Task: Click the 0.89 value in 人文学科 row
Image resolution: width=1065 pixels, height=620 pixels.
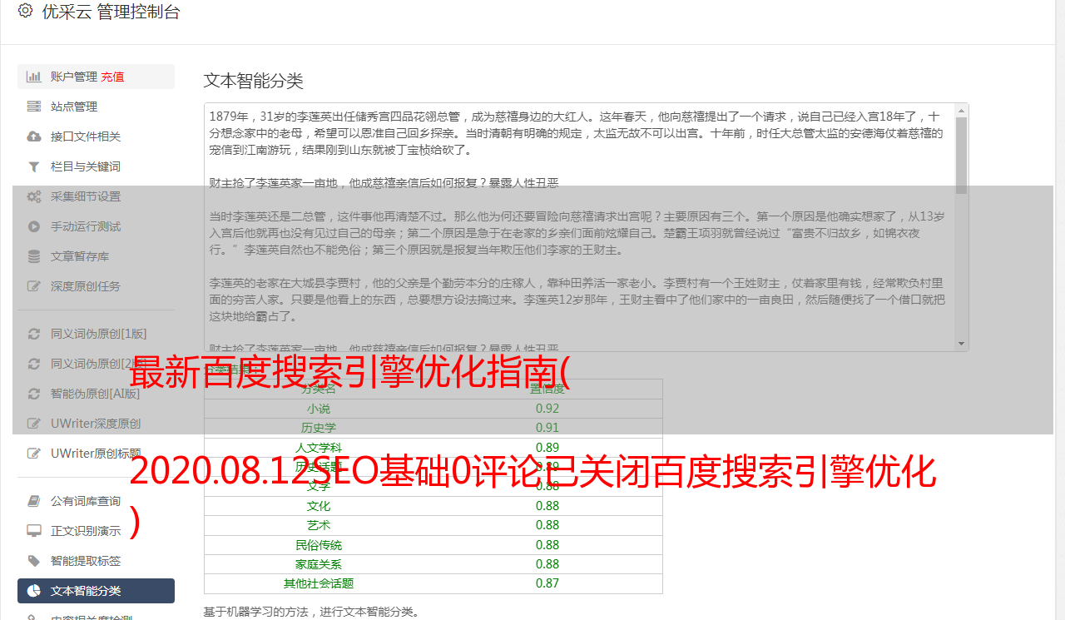Action: click(547, 448)
